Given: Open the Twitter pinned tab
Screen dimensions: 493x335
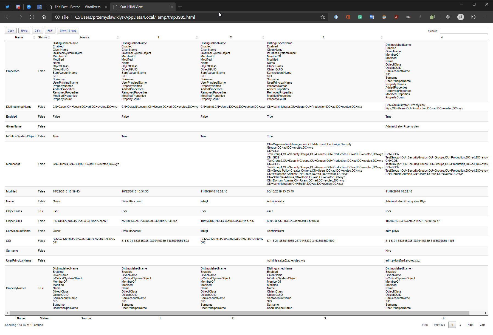Looking at the screenshot, I should (x=7, y=7).
